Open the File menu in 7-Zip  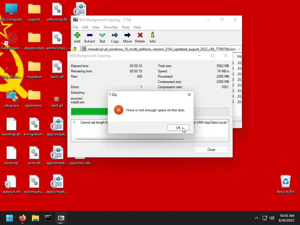pos(76,27)
